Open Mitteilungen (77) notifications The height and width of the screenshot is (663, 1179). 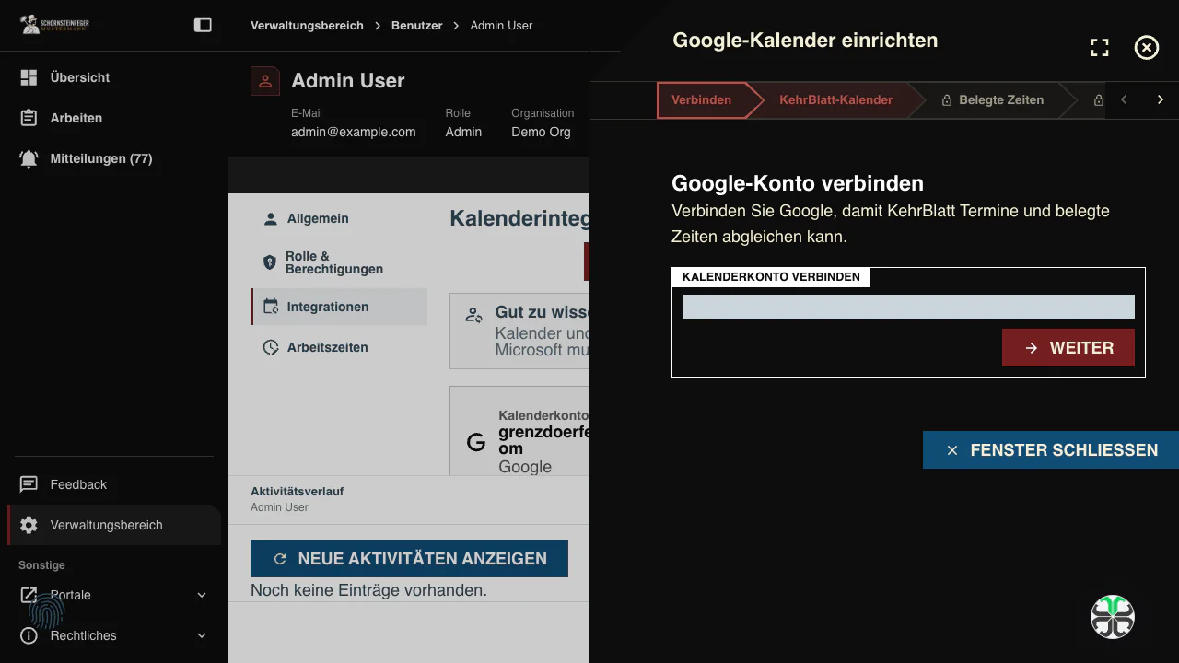[114, 158]
